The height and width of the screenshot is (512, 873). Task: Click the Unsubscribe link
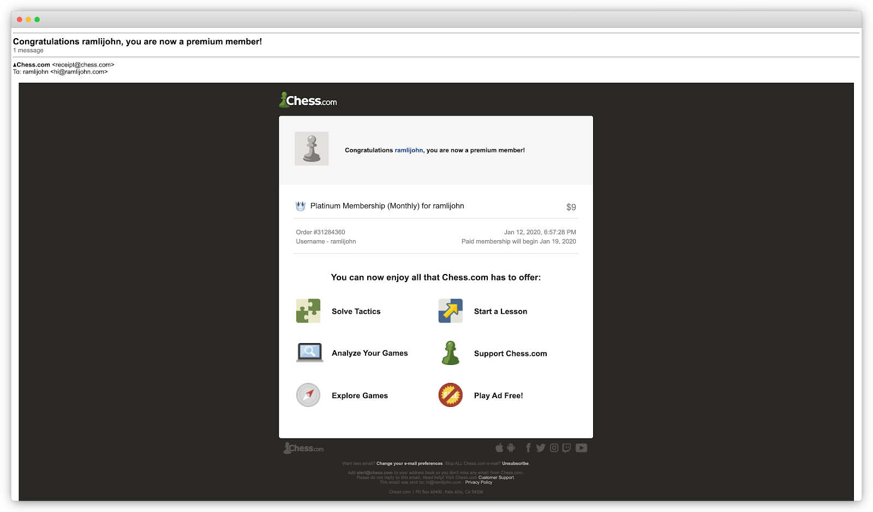pos(515,464)
